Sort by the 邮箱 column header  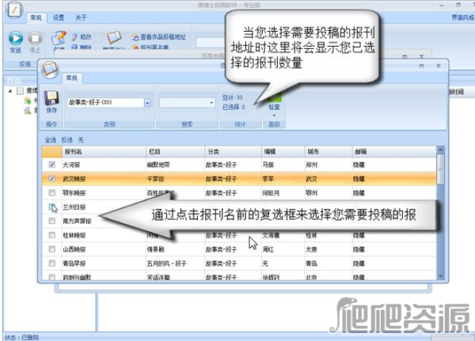click(394, 151)
